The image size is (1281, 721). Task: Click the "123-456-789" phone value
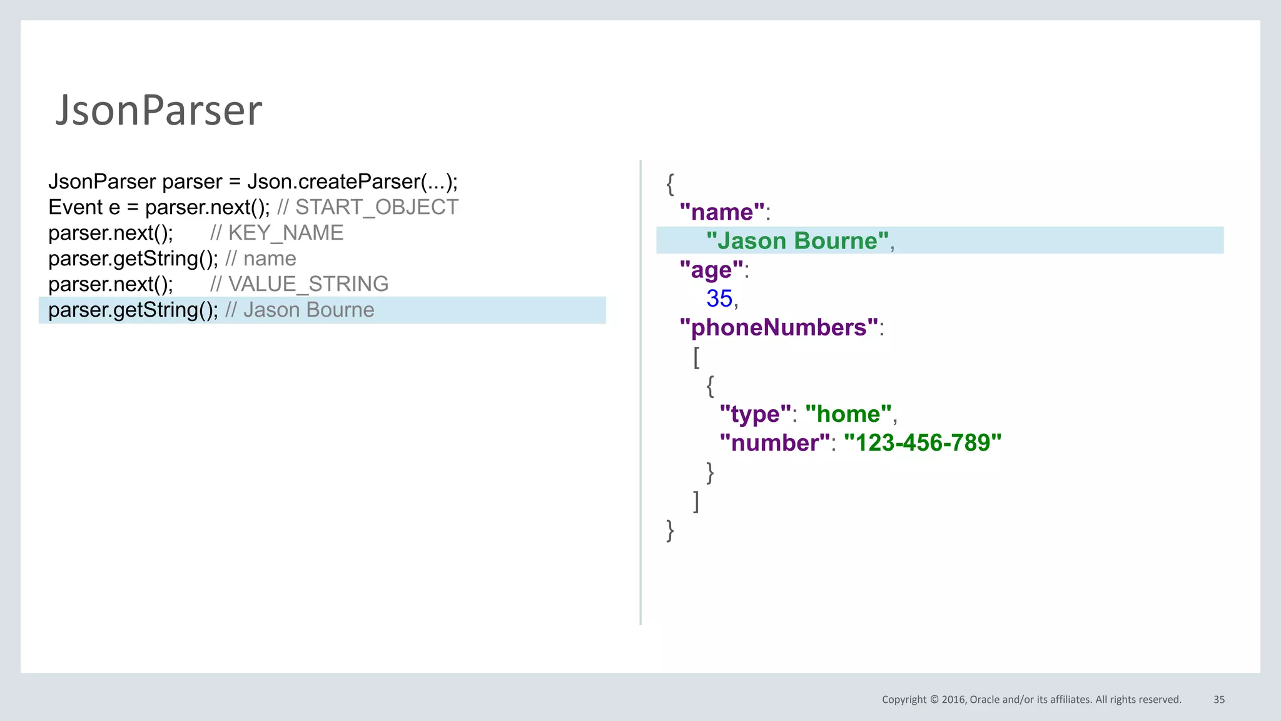(x=923, y=443)
